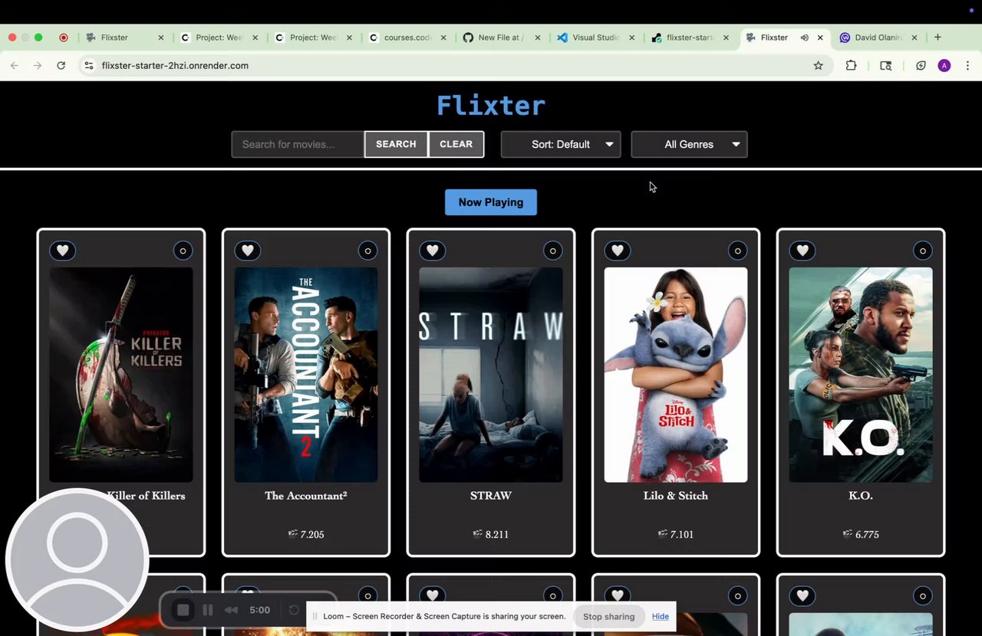Close the David Olanira tab
This screenshot has height=636, width=982.
[914, 38]
